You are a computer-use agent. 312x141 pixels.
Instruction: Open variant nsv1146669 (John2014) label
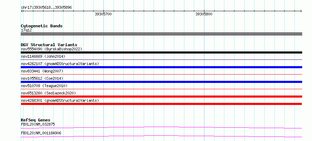click(43, 56)
